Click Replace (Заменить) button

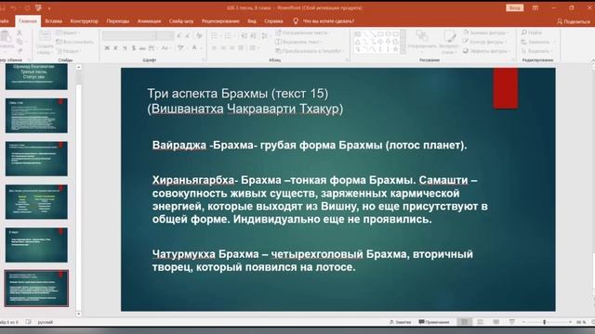(x=535, y=42)
